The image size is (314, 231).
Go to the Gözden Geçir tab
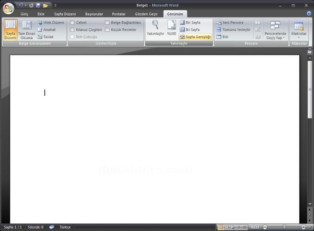(146, 14)
